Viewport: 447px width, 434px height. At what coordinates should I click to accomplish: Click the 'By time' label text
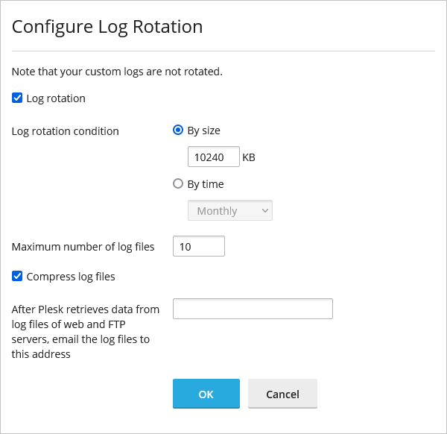click(205, 184)
